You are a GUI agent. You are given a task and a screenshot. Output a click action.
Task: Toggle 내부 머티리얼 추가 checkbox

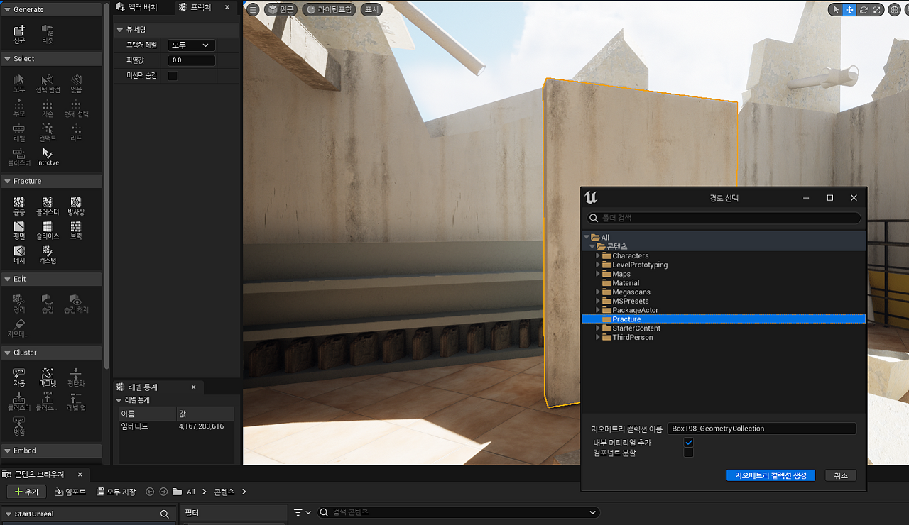pyautogui.click(x=688, y=443)
